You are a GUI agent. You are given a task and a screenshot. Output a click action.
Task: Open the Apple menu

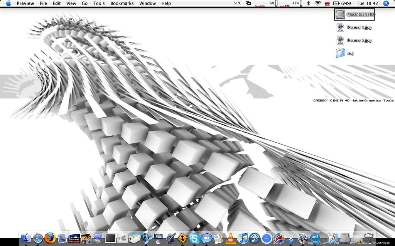point(8,3)
